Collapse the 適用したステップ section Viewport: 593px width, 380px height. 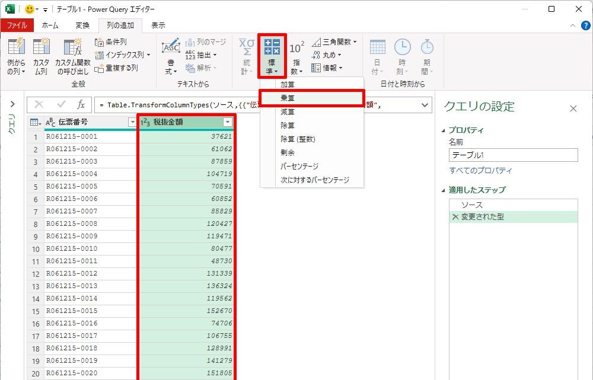coord(444,190)
